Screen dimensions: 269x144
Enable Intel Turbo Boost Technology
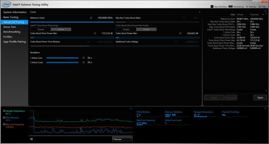pos(61,29)
